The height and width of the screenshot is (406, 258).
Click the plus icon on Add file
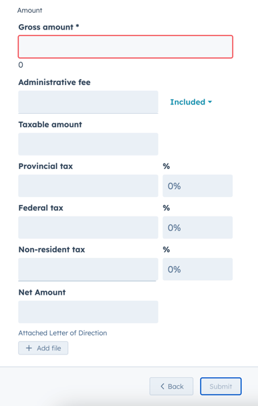[x=29, y=348]
